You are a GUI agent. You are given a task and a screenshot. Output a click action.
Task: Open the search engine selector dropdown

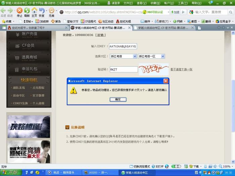point(192,12)
